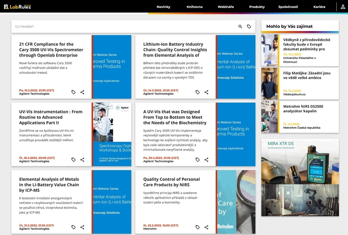The image size is (348, 235).
Task: Click date Po, 13.3.2023, 21:30 (CET)
Action: pos(37,90)
